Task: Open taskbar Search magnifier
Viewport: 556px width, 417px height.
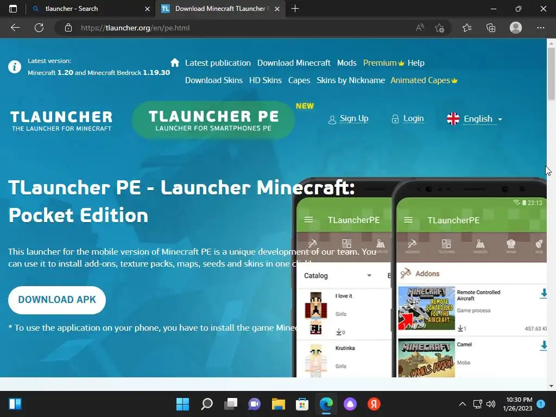Action: pyautogui.click(x=207, y=404)
